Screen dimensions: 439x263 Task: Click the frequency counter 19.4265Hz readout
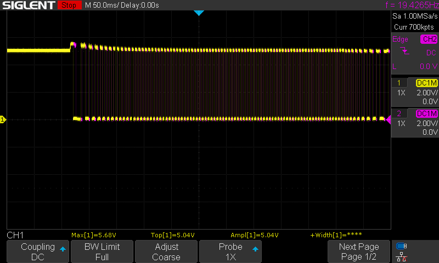click(x=412, y=5)
